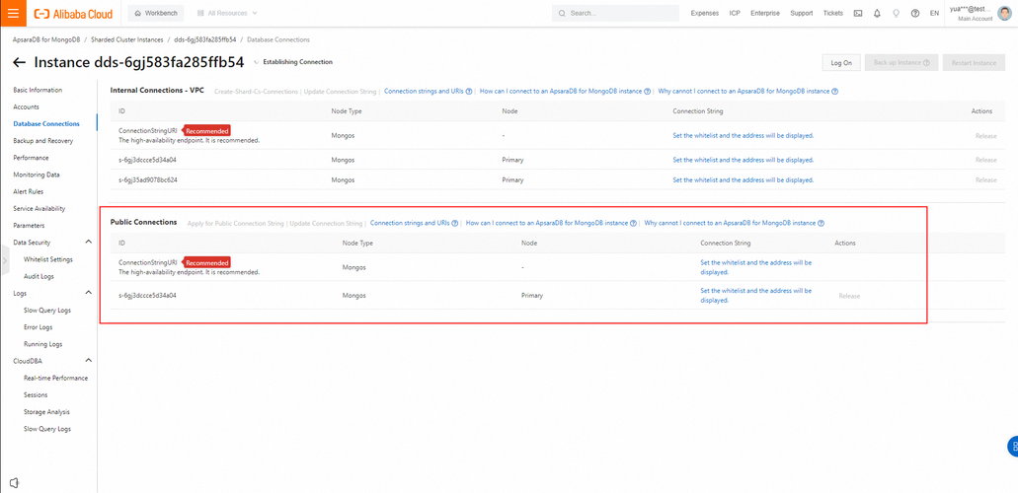Click Create-Shard-Cs-Connections link
Screen dimensions: 1018x493
coord(257,92)
